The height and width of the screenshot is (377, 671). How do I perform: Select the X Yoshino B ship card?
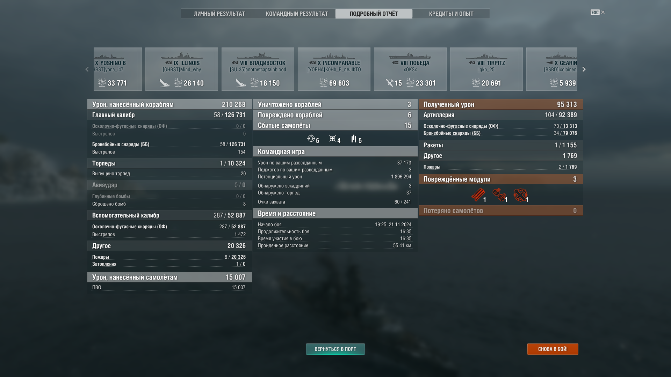[118, 69]
